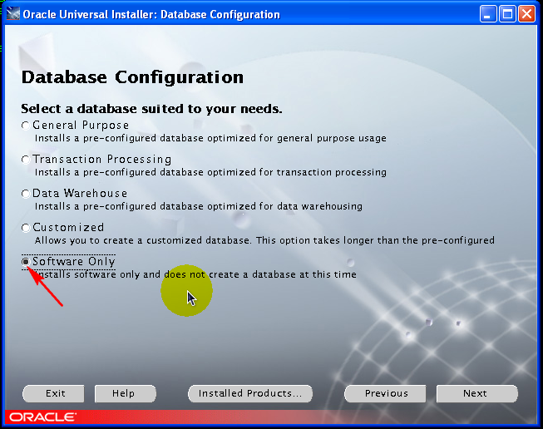Click the ORACLE logo in the footer

(42, 417)
